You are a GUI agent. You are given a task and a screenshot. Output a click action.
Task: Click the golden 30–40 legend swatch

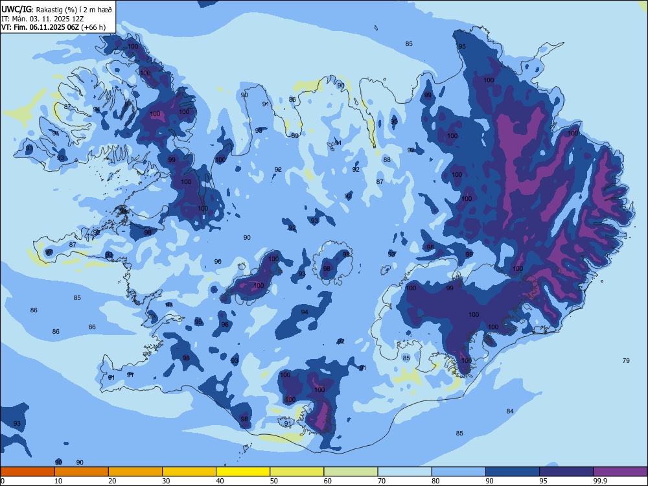click(189, 472)
